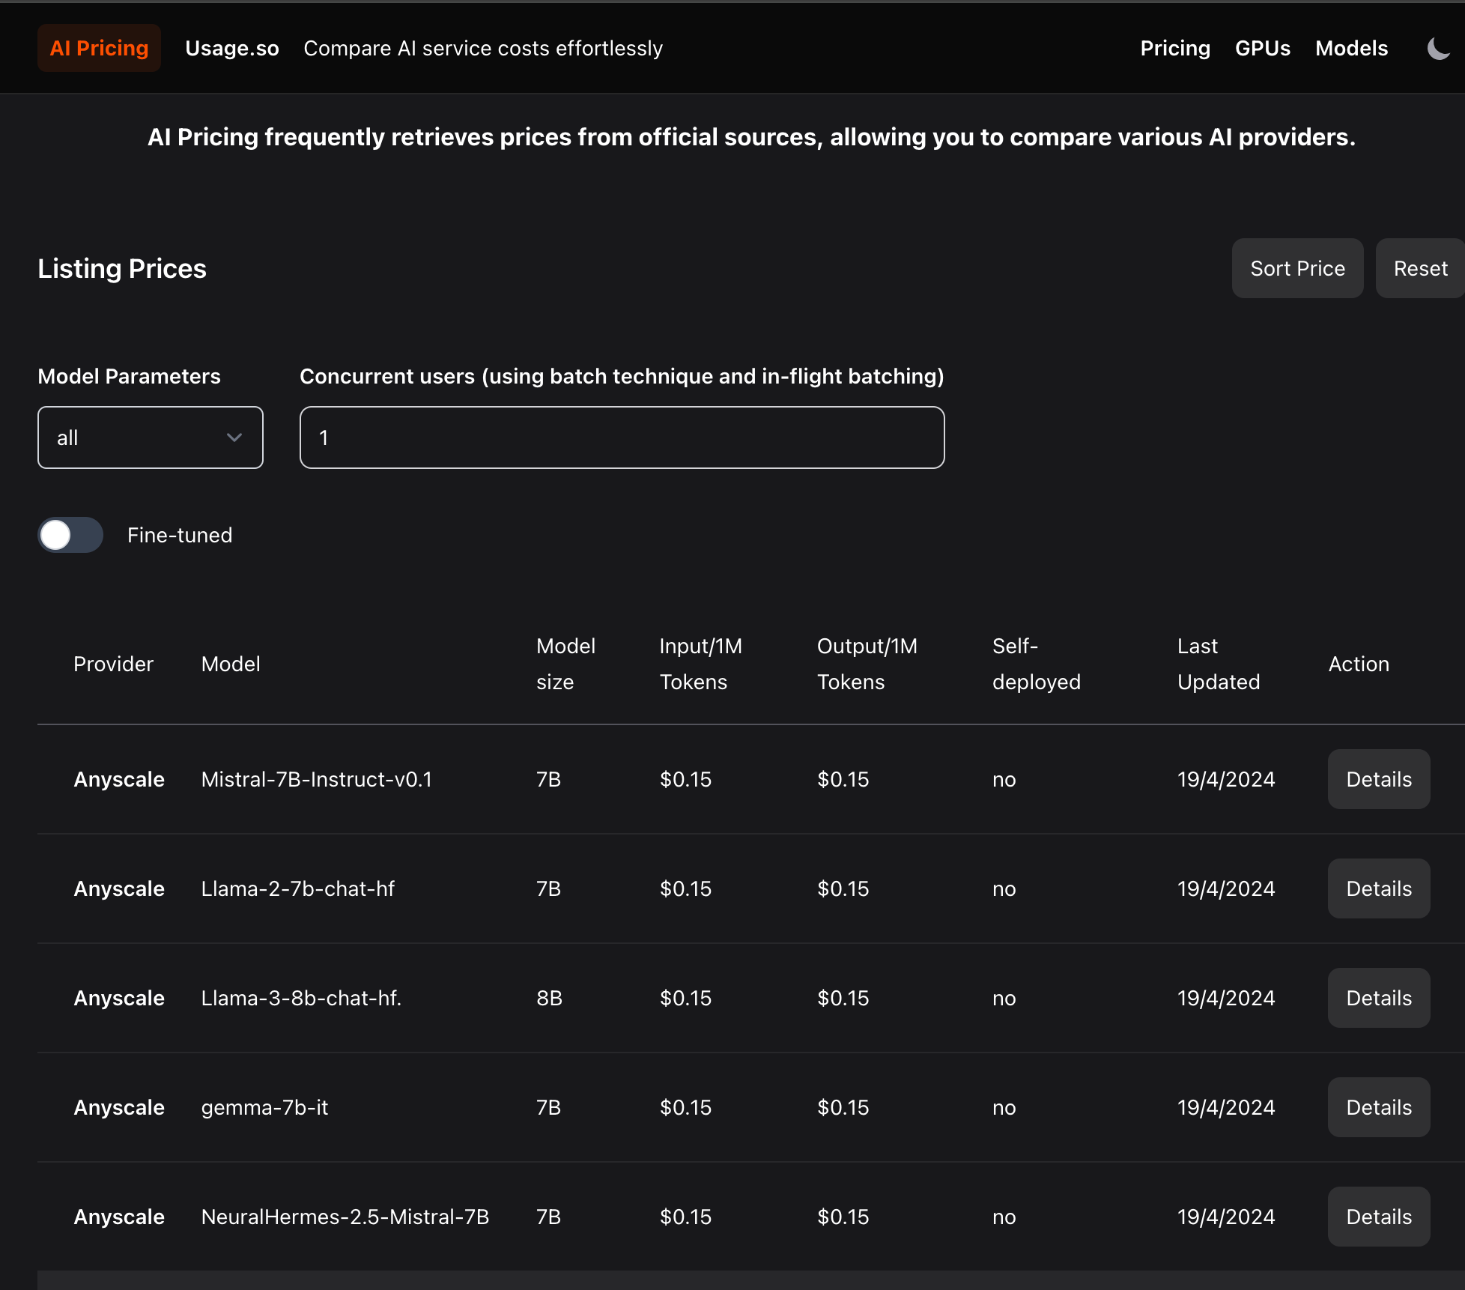Viewport: 1465px width, 1290px height.
Task: Click the Usage.so link
Action: tap(231, 49)
